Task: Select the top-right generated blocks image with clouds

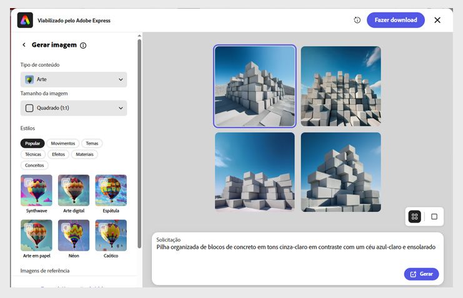Action: pyautogui.click(x=341, y=86)
